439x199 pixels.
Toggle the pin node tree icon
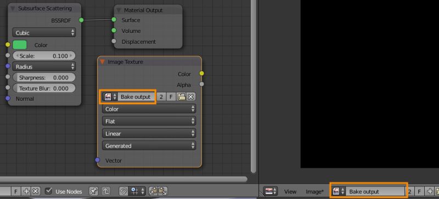click(94, 191)
